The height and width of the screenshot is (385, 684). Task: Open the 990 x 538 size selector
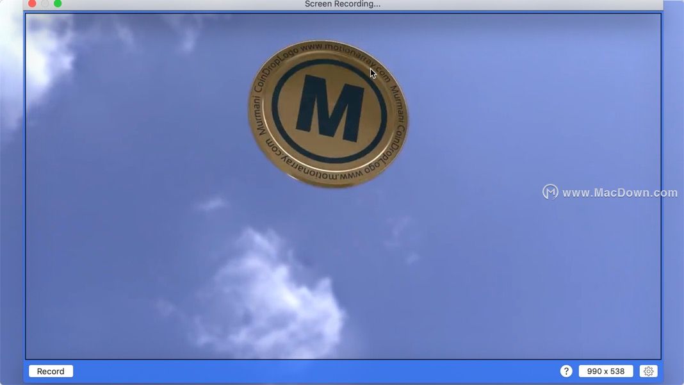605,371
